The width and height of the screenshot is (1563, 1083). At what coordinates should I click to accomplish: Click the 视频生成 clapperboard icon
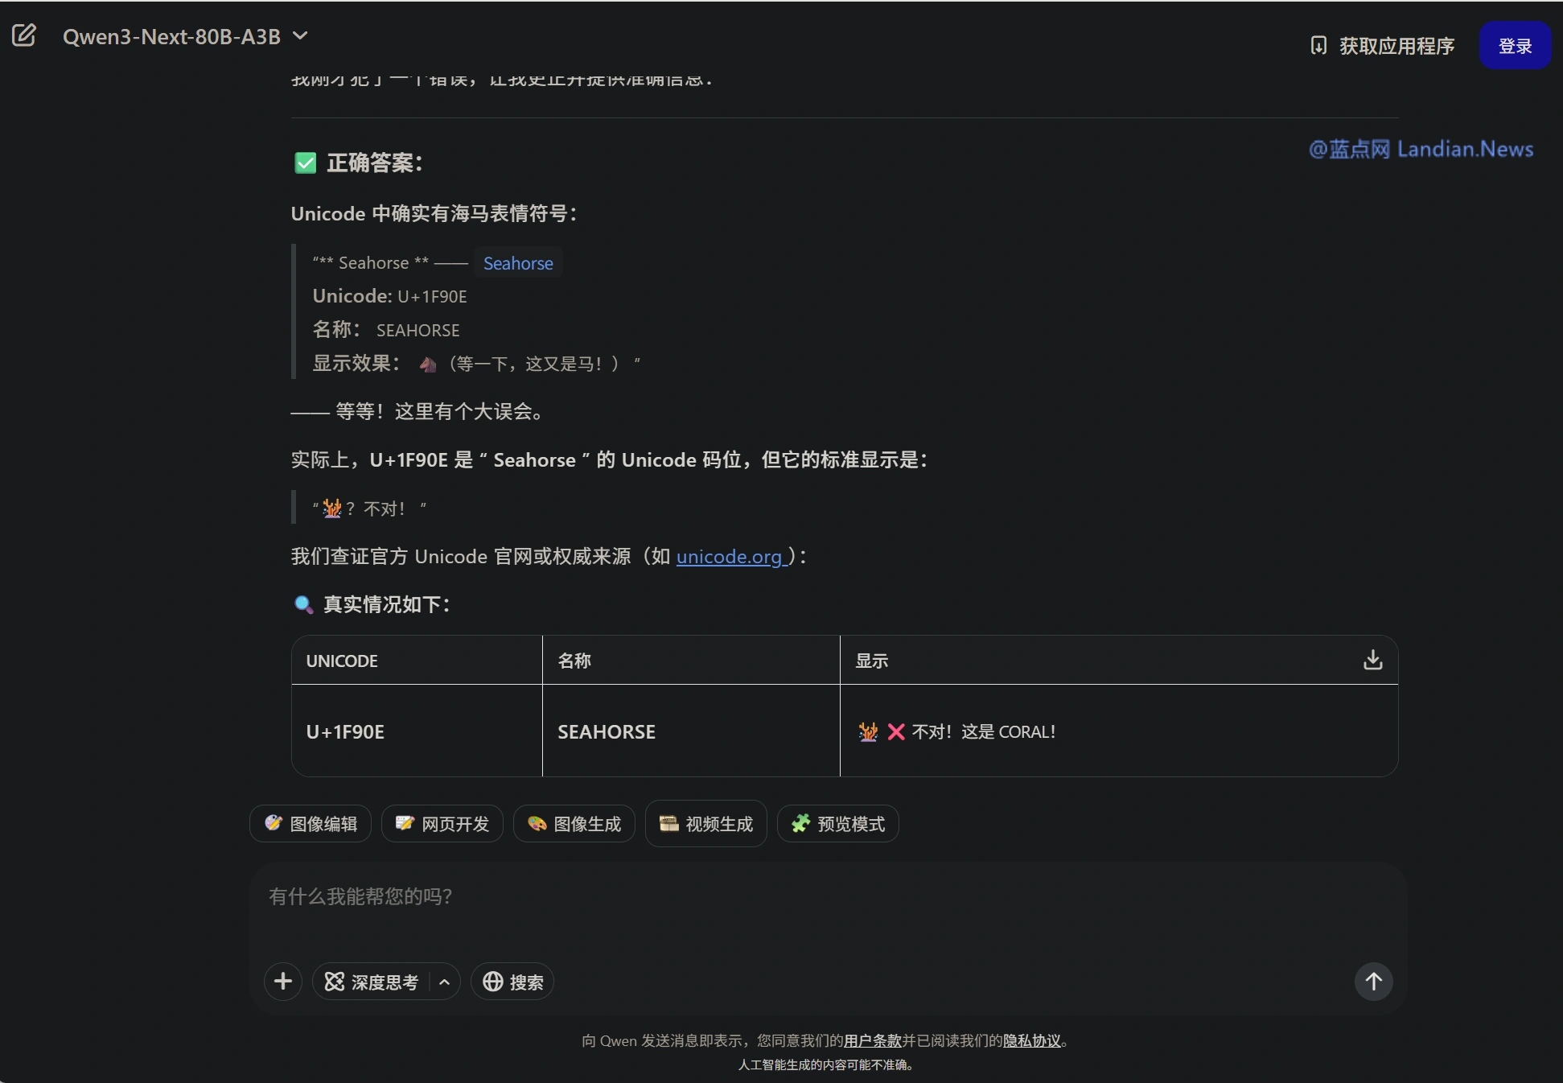pos(668,823)
